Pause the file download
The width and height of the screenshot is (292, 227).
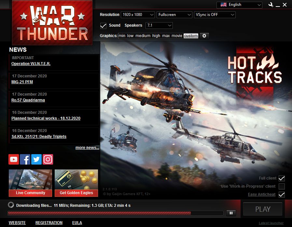pos(231,213)
